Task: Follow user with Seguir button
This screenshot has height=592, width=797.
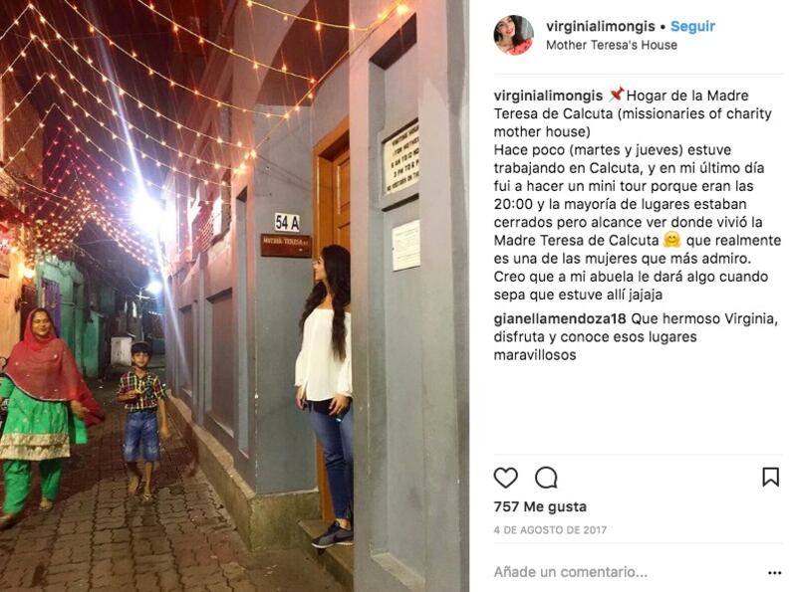Action: tap(692, 27)
